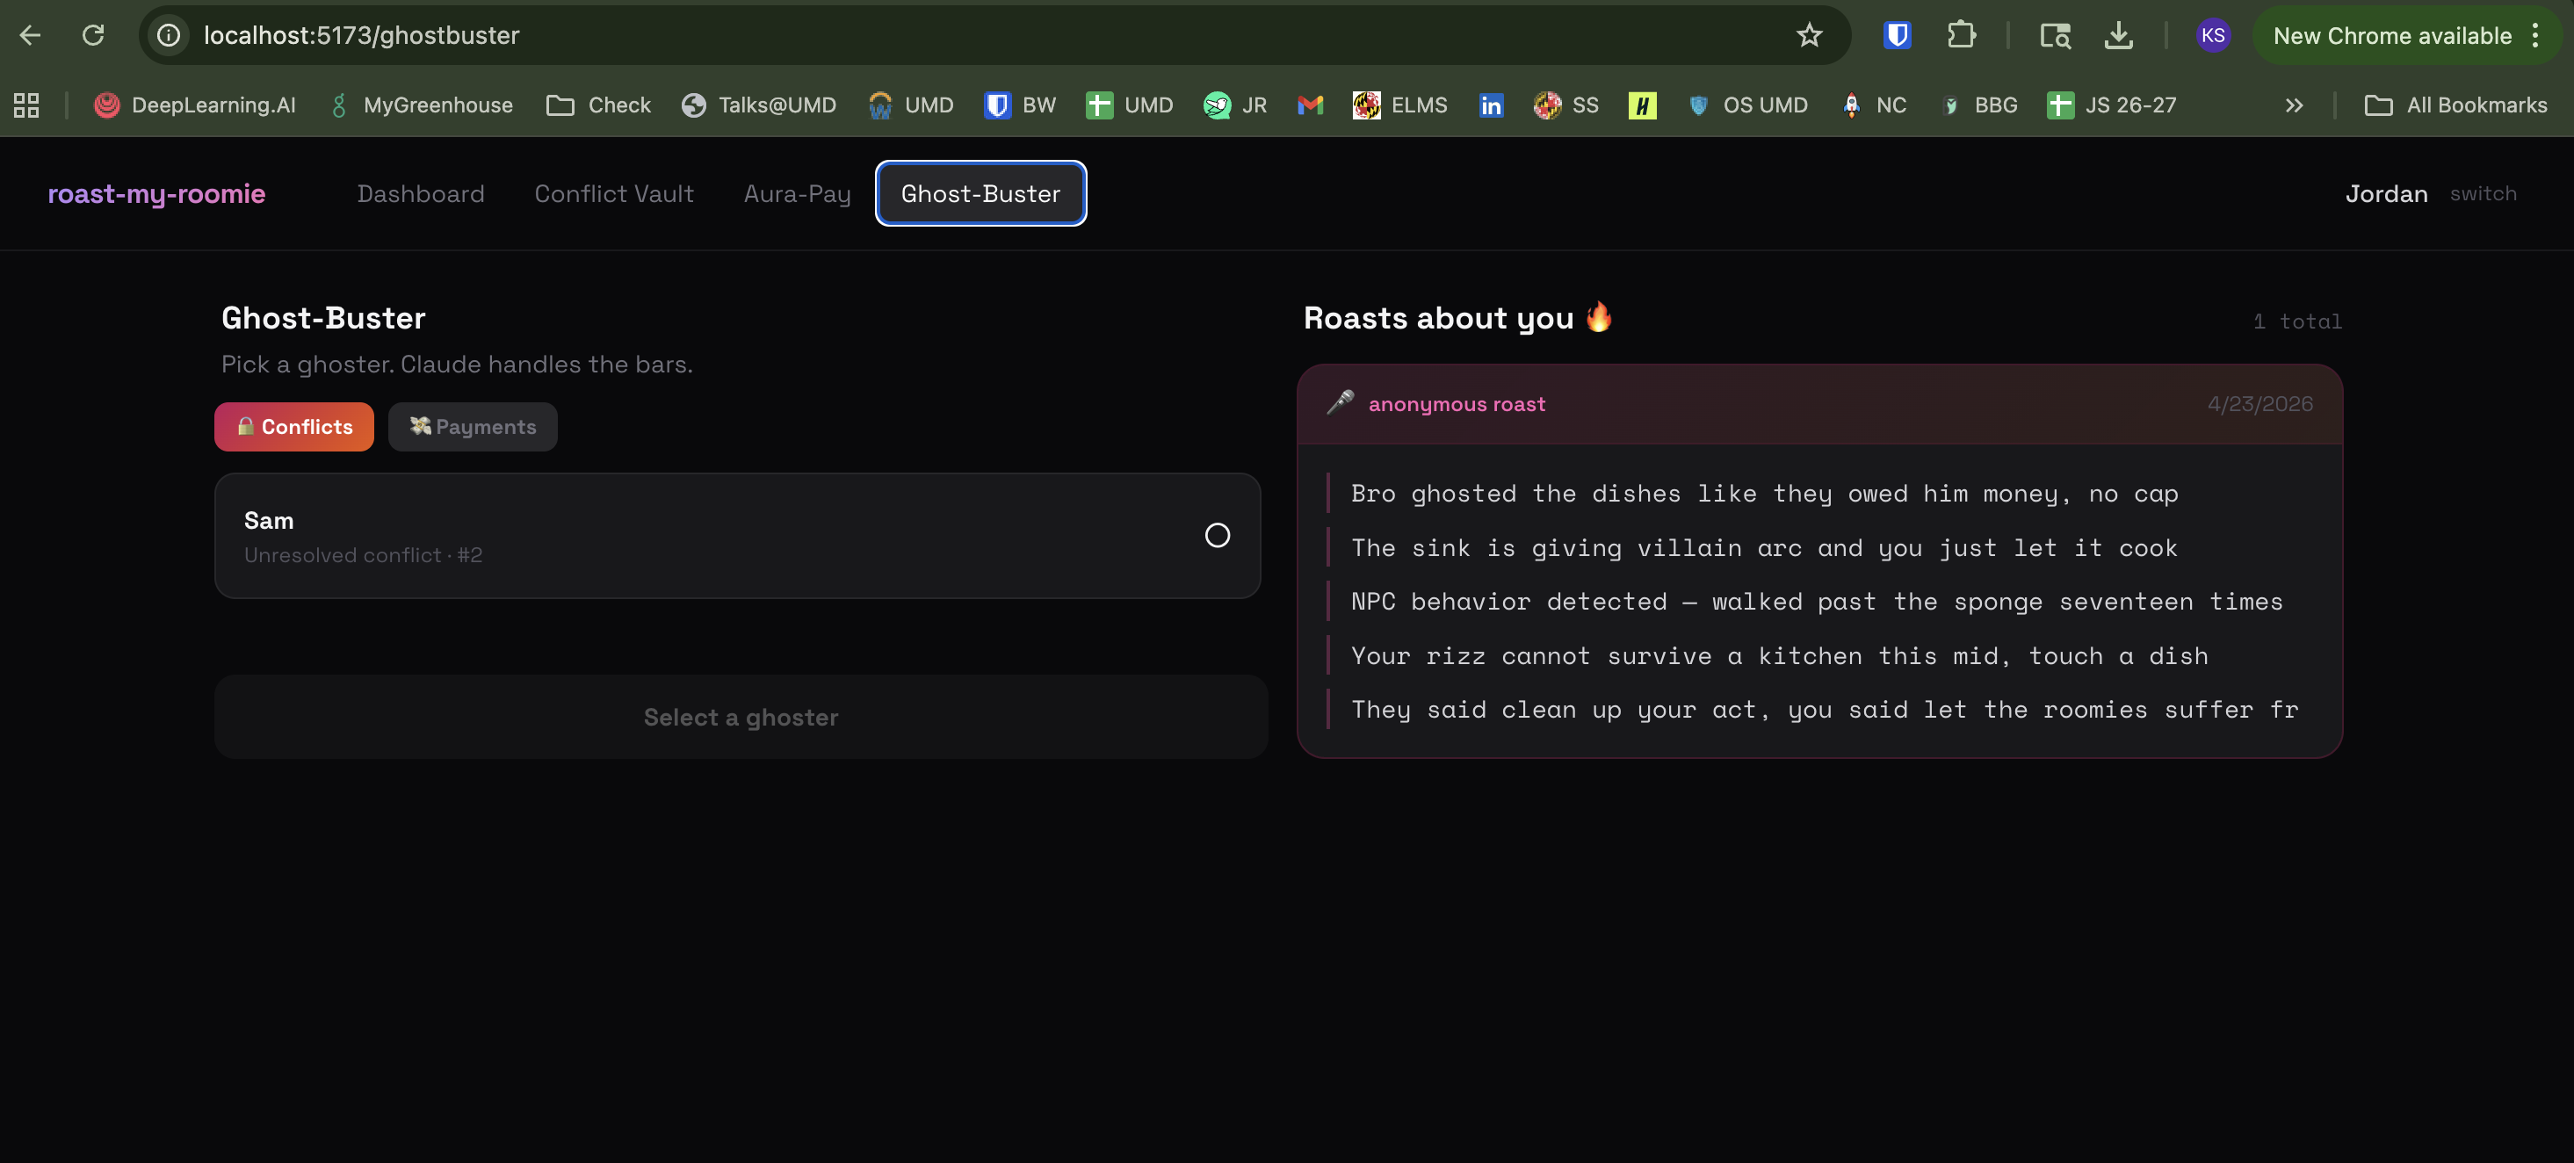Click the roast-my-roomie logo link

coord(157,194)
